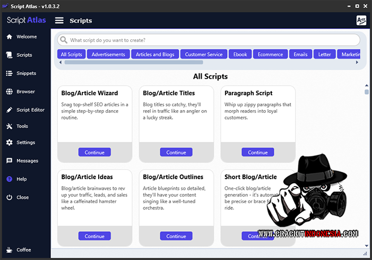Switch to the Customer Service category
This screenshot has height=260, width=372.
click(203, 54)
